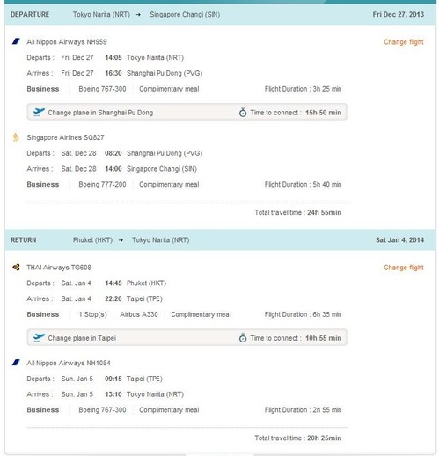Image resolution: width=439 pixels, height=456 pixels.
Task: Click the 1 Stop(s) label on TG608
Action: (92, 314)
